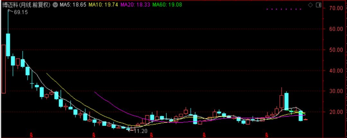Select the MA60: 19.08 indicator label

click(x=167, y=4)
